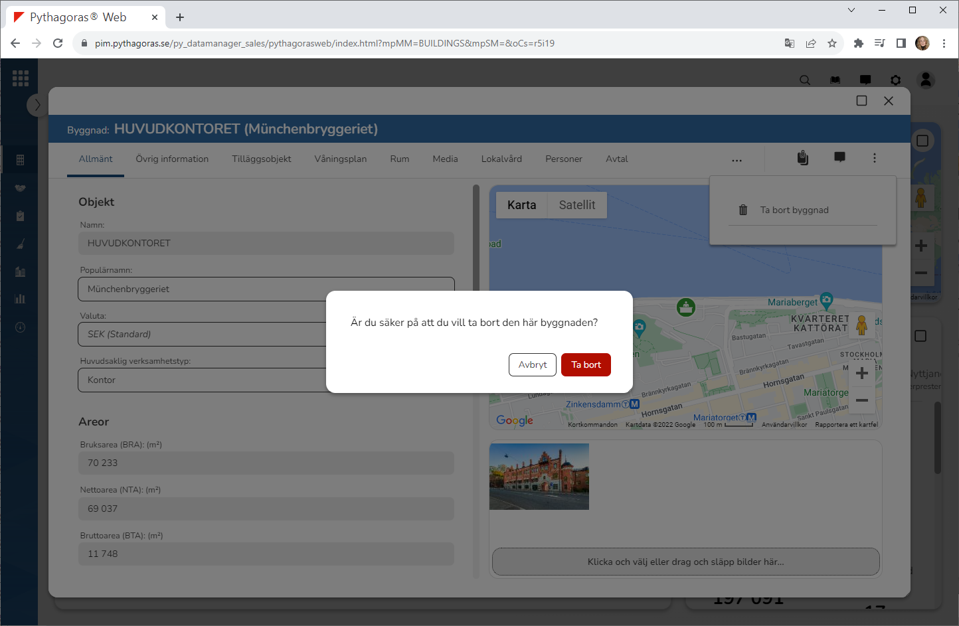Cancel the deletion by pressing Avbryt
Viewport: 959px width, 626px height.
pyautogui.click(x=532, y=364)
